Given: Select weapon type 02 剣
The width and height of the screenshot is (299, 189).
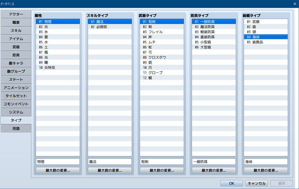Looking at the screenshot, I should [162, 27].
